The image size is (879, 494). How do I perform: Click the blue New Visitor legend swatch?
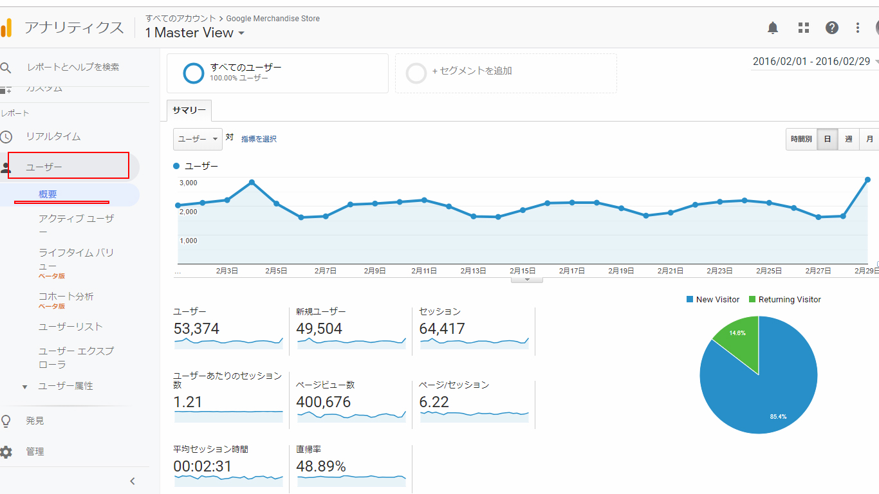click(690, 299)
